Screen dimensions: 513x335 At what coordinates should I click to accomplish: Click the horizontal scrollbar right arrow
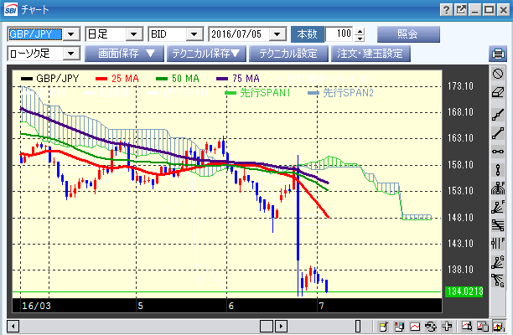(281, 326)
